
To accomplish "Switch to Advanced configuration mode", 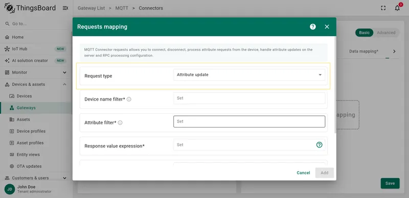I will 386,33.
